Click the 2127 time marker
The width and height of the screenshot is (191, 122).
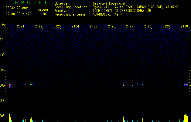point(130,26)
